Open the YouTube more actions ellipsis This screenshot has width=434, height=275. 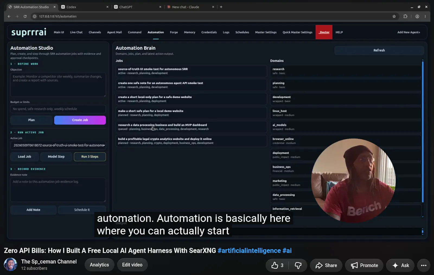(424, 266)
